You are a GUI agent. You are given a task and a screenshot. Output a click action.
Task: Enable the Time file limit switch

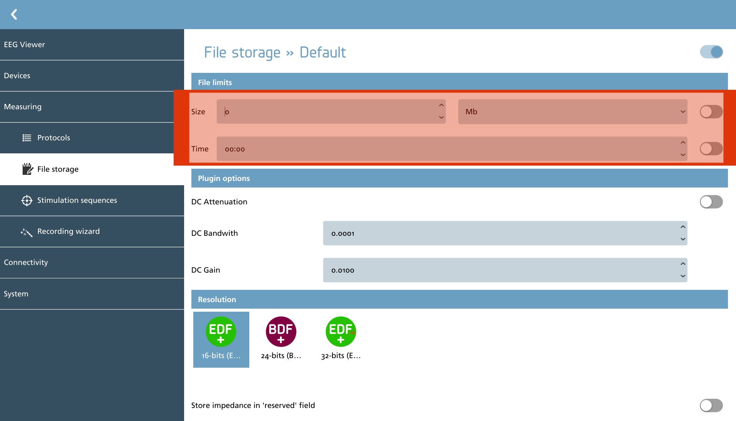click(x=711, y=148)
